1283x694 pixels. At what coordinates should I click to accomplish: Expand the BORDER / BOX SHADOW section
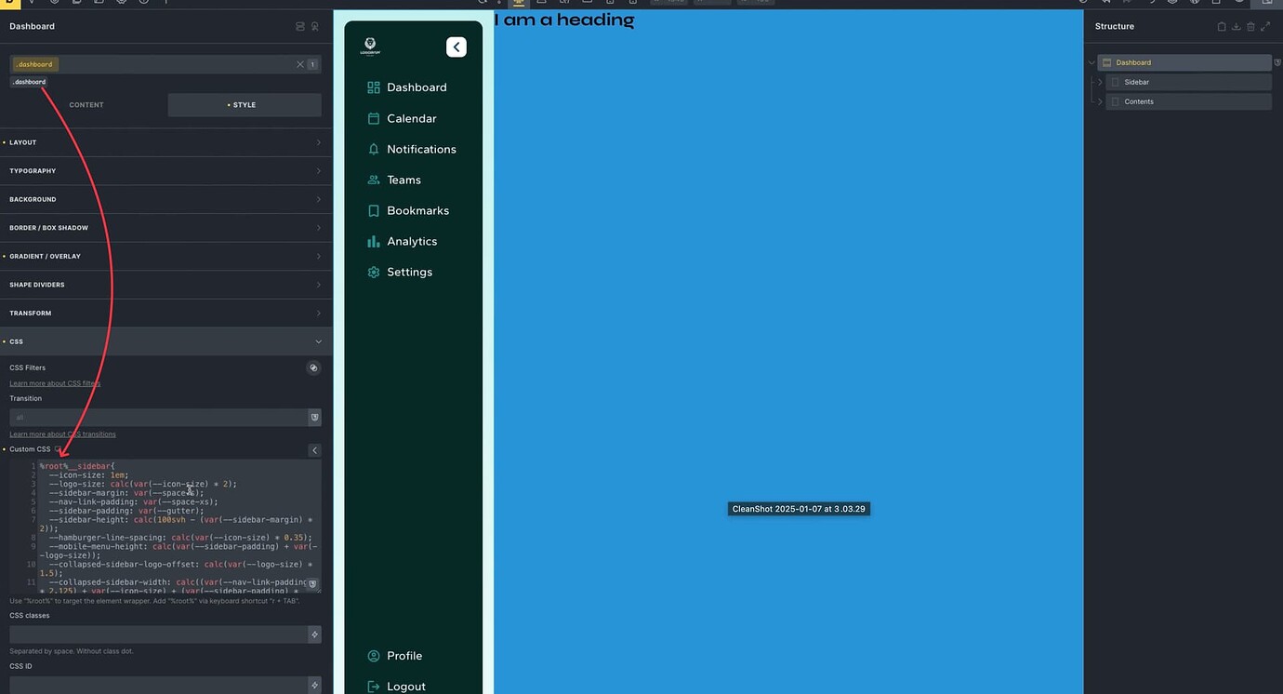pyautogui.click(x=165, y=228)
